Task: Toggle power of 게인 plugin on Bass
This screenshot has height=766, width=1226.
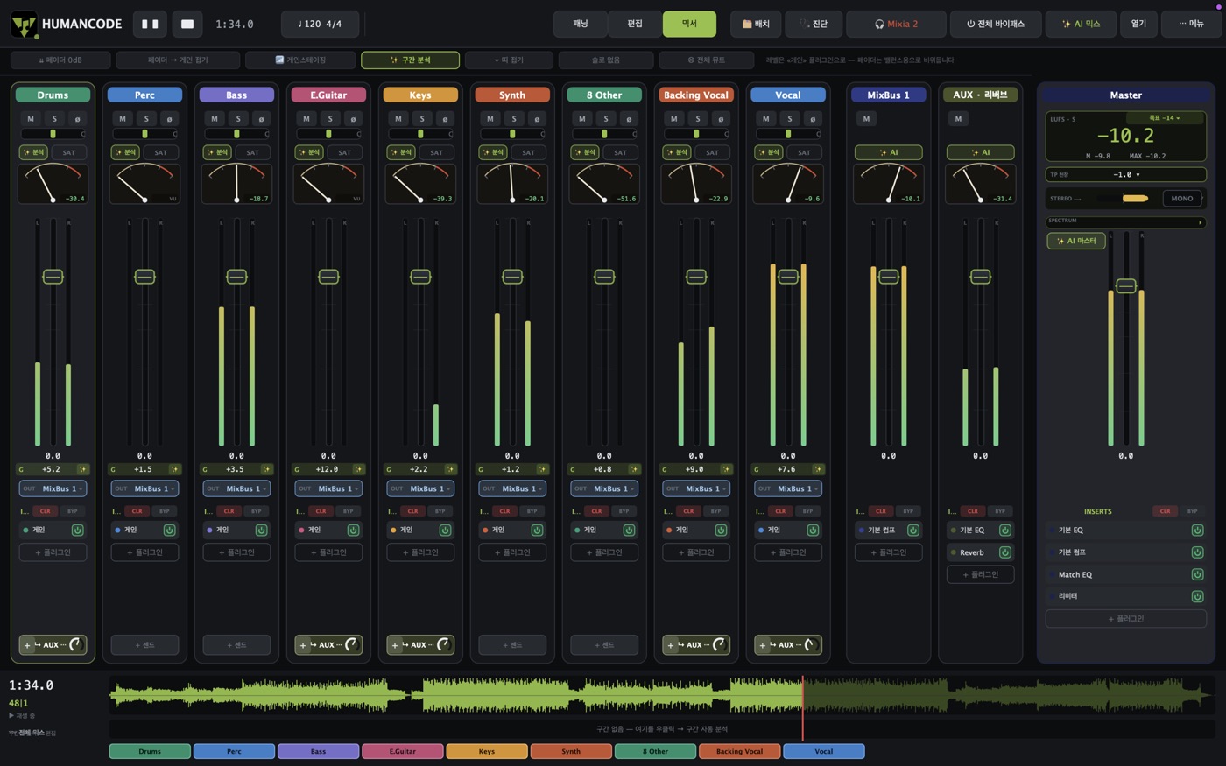Action: [261, 530]
